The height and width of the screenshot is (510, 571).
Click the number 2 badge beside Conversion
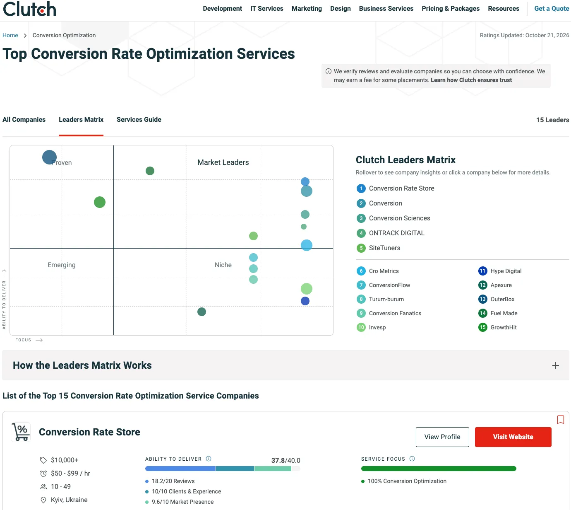point(361,203)
